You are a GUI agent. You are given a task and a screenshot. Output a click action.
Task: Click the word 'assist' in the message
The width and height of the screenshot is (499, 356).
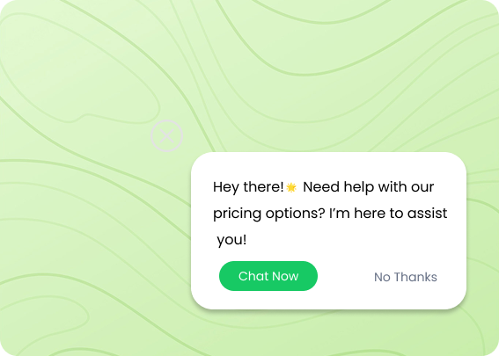[428, 213]
